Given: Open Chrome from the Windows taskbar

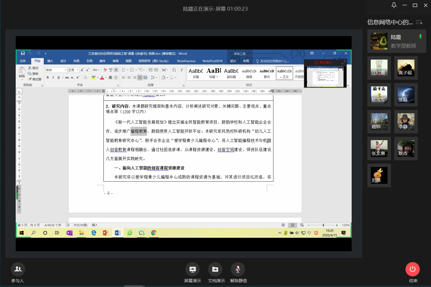Looking at the screenshot, I should coord(154,233).
